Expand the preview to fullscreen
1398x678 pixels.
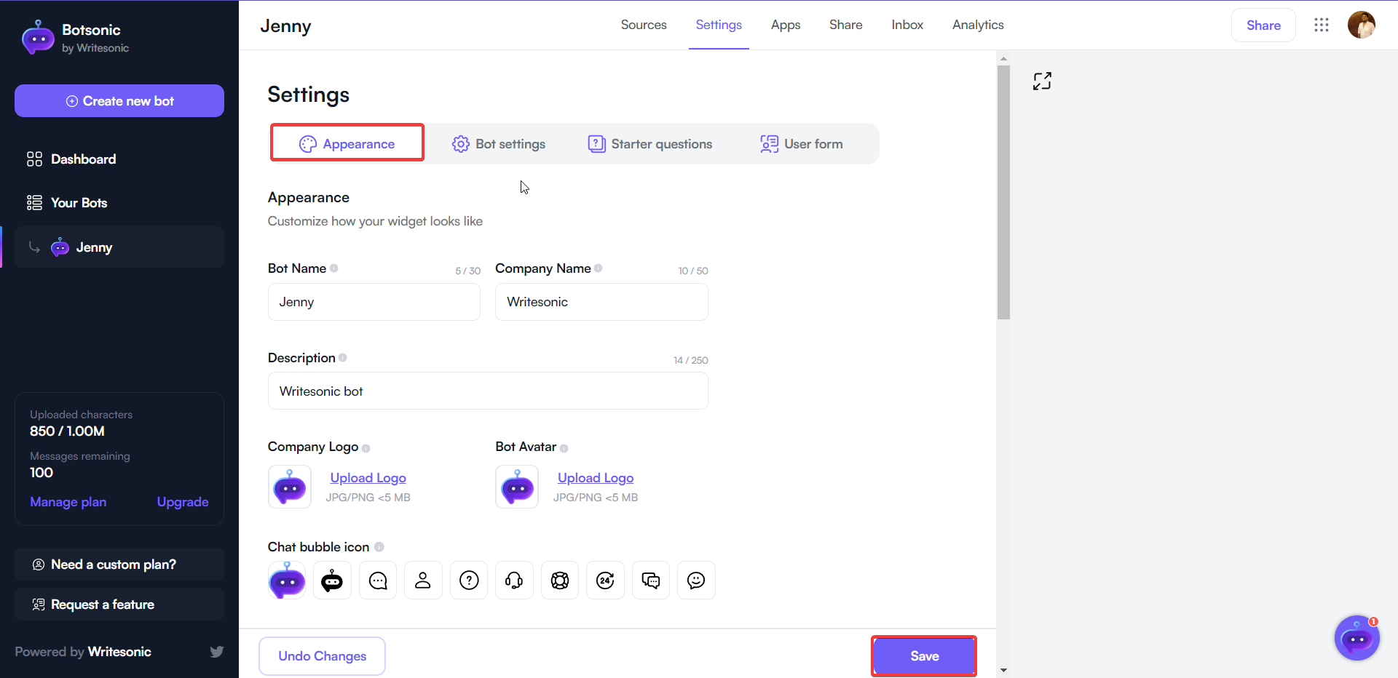click(1042, 81)
